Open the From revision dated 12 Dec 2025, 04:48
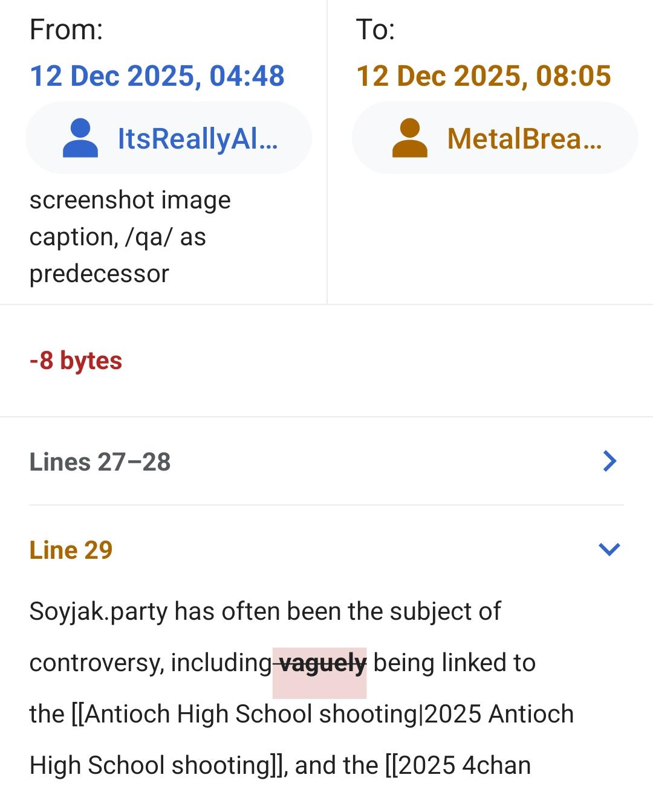The width and height of the screenshot is (653, 798). 157,76
